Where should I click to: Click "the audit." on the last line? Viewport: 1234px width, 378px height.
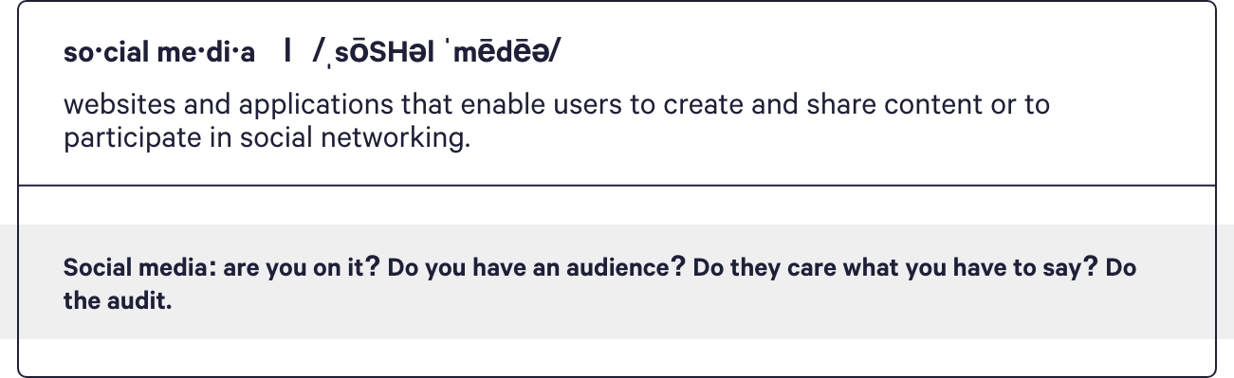coord(118,303)
